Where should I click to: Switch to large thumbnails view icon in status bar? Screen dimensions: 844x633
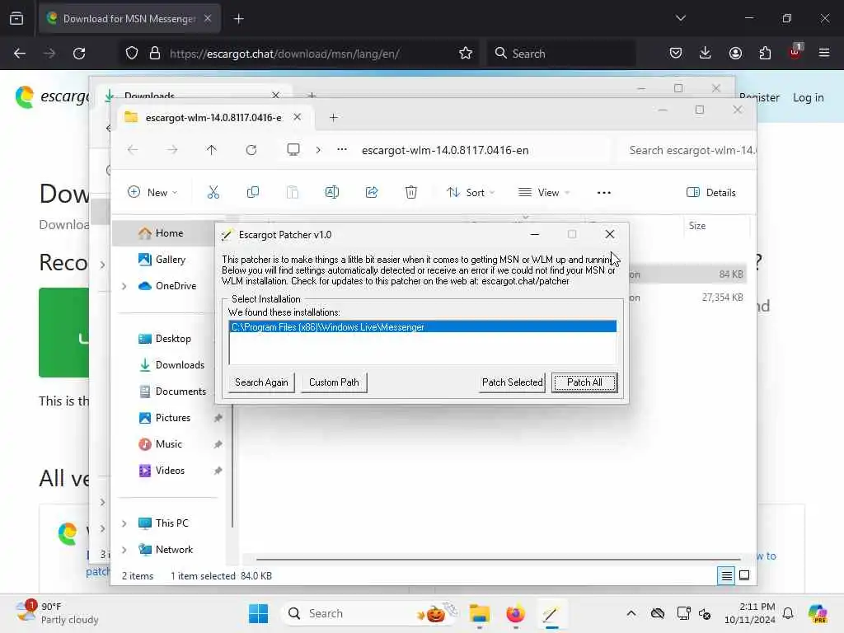click(x=744, y=575)
